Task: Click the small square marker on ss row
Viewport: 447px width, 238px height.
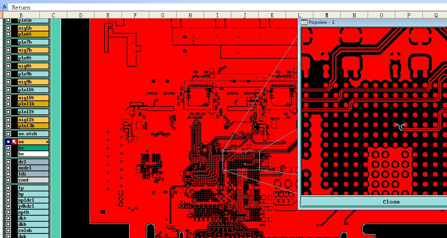Action: coord(47,142)
